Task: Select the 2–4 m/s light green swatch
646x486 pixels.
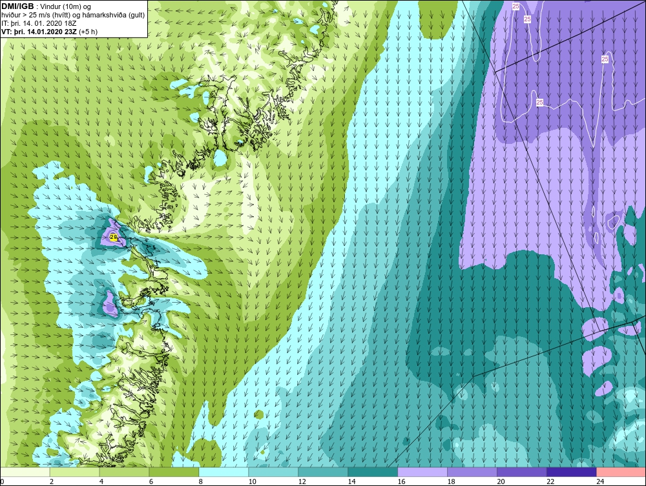Action: (x=74, y=472)
